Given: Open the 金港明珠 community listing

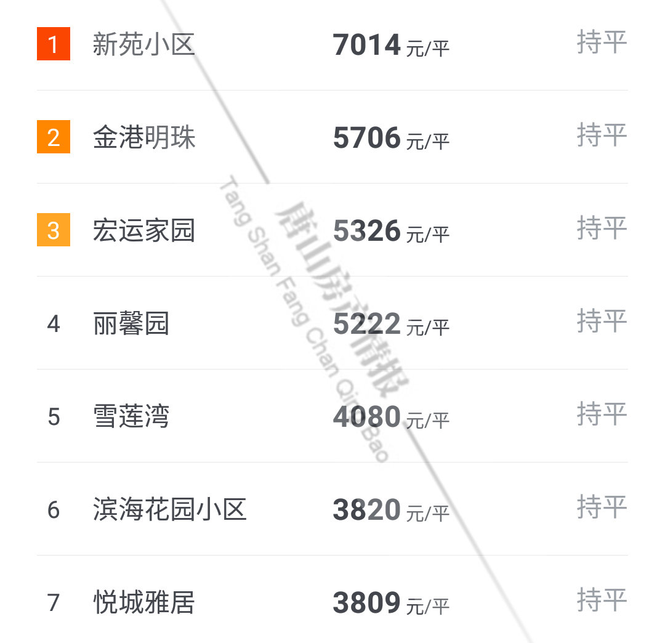Looking at the screenshot, I should click(144, 137).
